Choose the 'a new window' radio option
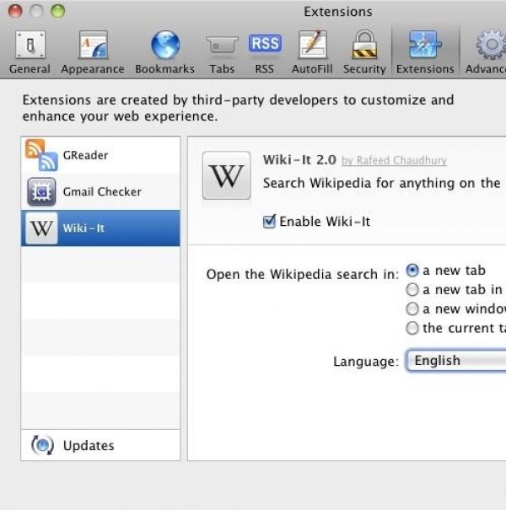The width and height of the screenshot is (506, 510). pyautogui.click(x=412, y=309)
